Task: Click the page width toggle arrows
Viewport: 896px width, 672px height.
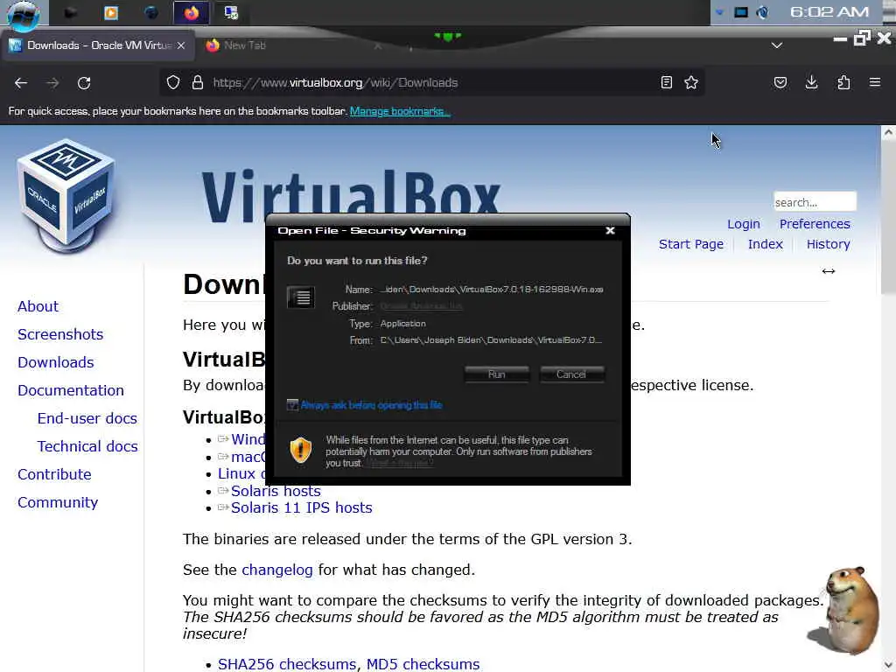Action: pyautogui.click(x=828, y=271)
